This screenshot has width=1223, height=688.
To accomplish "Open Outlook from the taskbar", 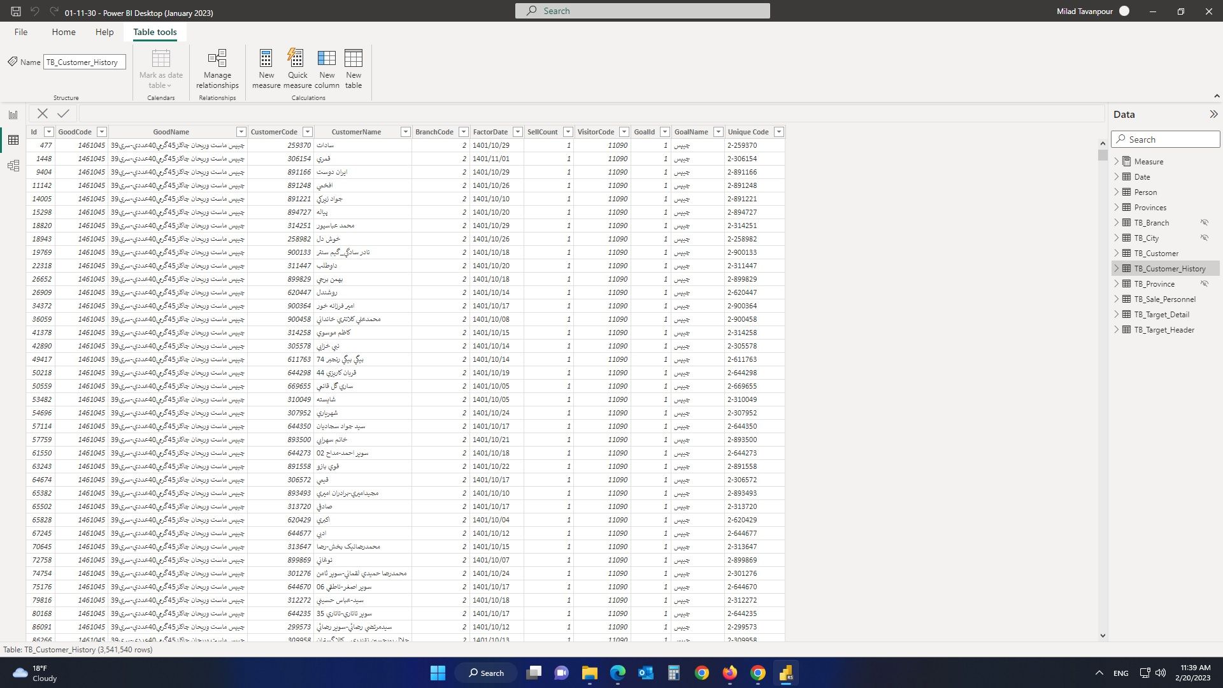I will pos(645,673).
